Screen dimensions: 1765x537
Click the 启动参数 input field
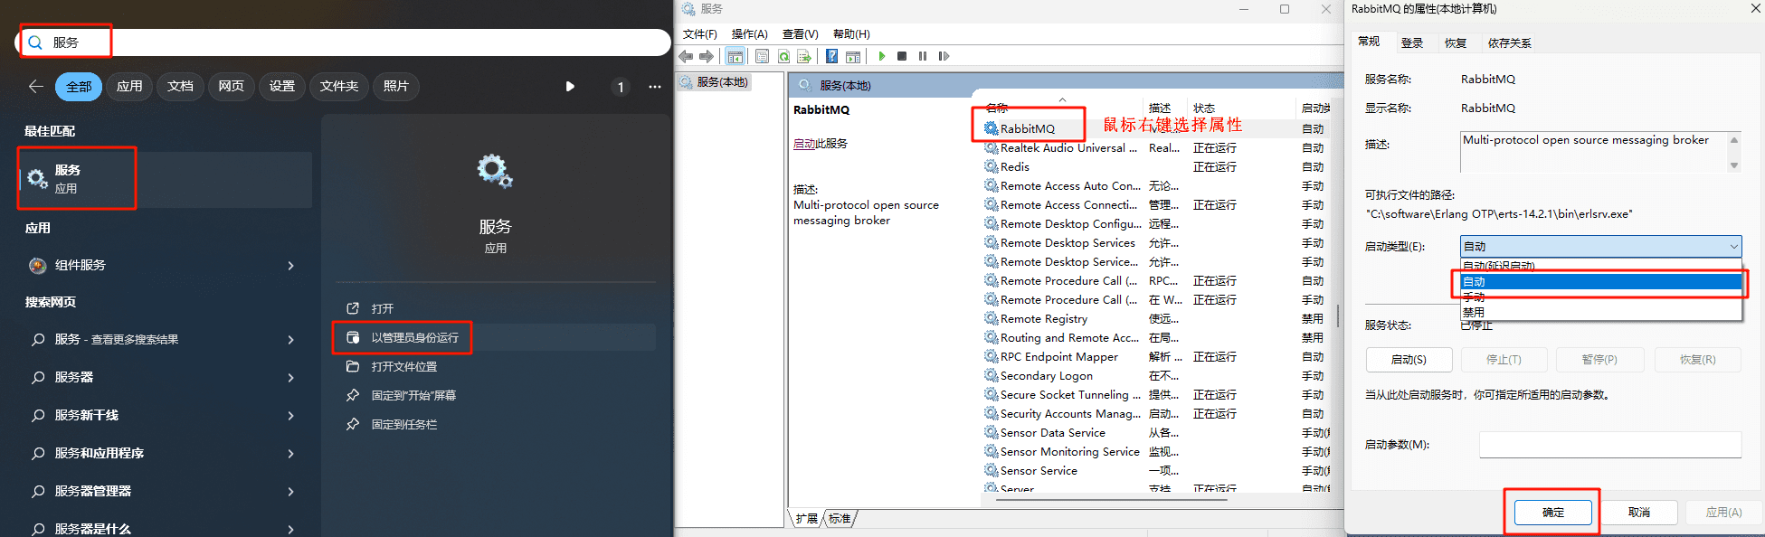tap(1609, 445)
